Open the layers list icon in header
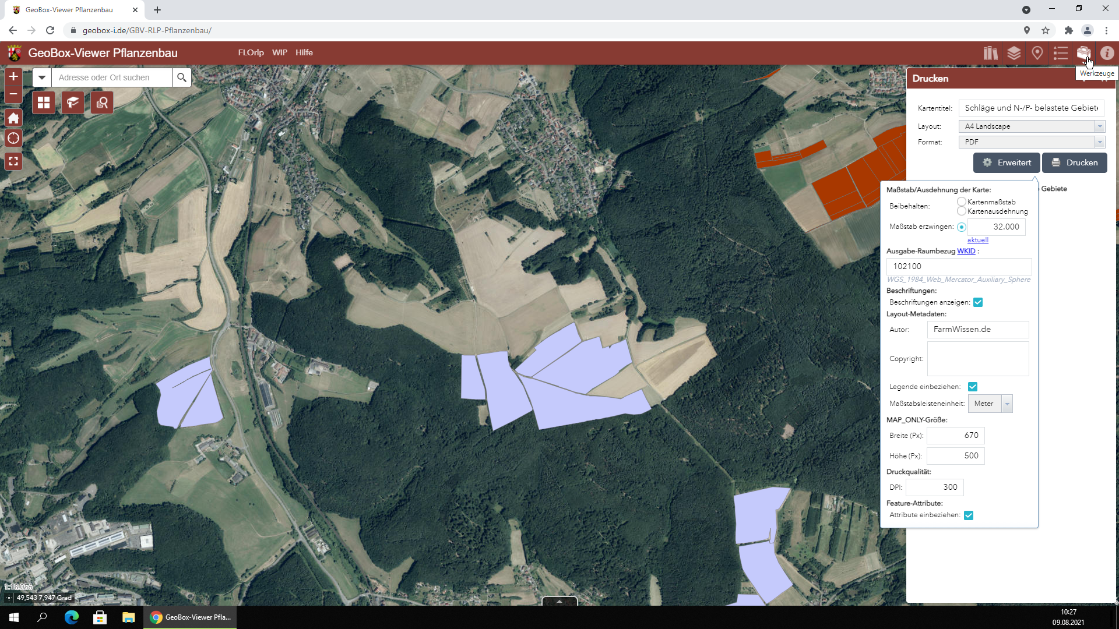1119x629 pixels. [x=1014, y=53]
